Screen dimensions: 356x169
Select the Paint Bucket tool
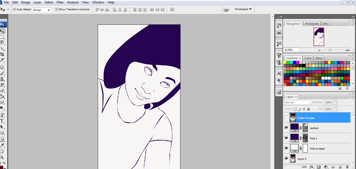pyautogui.click(x=2, y=96)
